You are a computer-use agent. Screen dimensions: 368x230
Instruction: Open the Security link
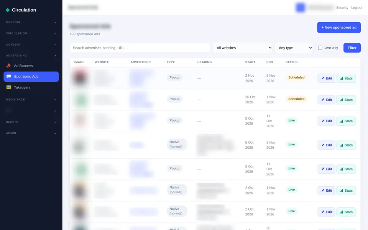pyautogui.click(x=342, y=8)
